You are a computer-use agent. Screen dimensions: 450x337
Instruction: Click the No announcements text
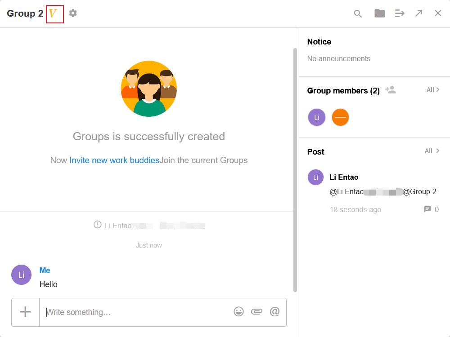click(x=339, y=58)
